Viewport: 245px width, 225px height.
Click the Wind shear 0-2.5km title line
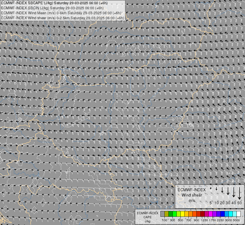pyautogui.click(x=63, y=18)
